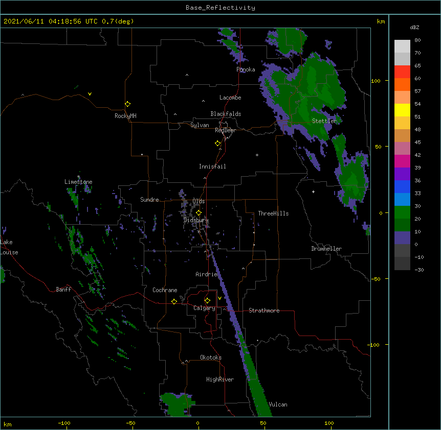Click the Innisfail label
The image size is (441, 430).
coord(212,166)
